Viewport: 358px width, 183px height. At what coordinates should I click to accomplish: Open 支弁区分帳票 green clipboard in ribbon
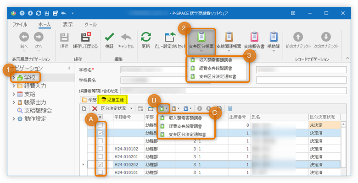coord(201,37)
